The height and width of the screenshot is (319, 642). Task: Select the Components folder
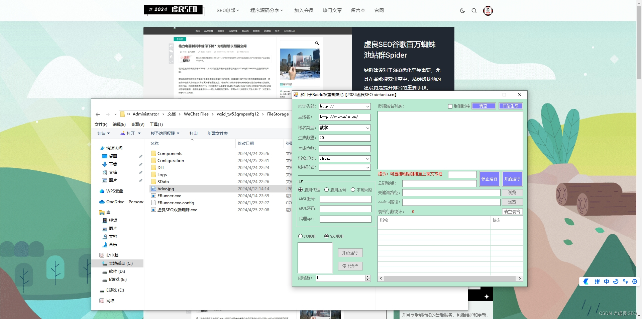point(167,154)
